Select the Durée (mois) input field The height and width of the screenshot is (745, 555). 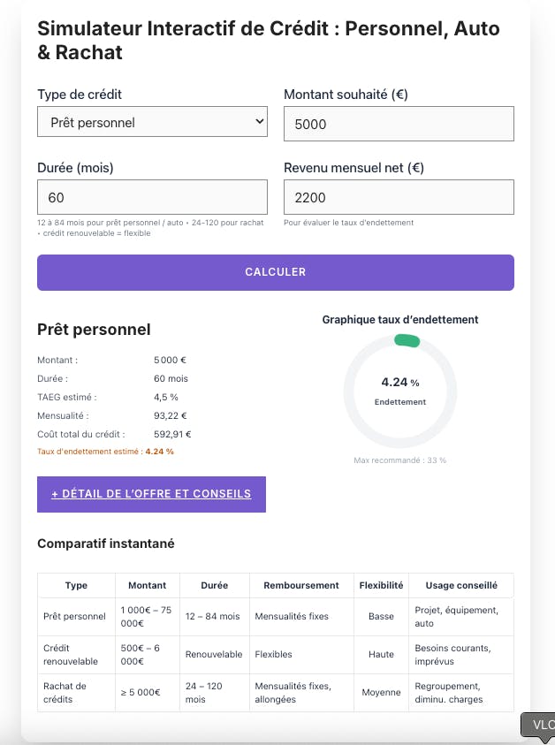(152, 197)
